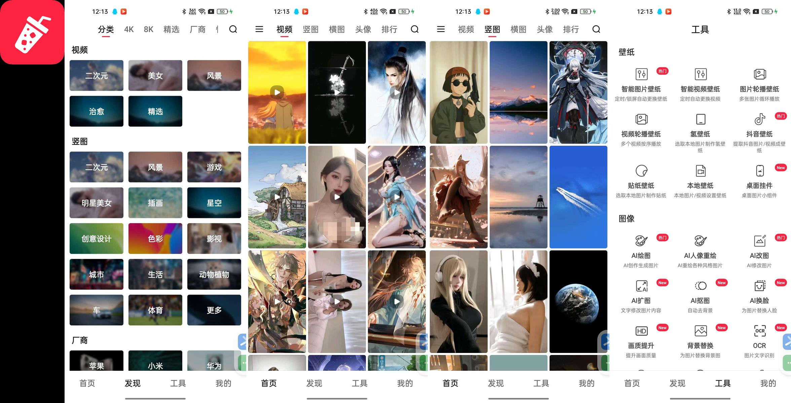Screen dimensions: 791x403
Task: Tap search icon on 分类 screen
Action: 233,30
